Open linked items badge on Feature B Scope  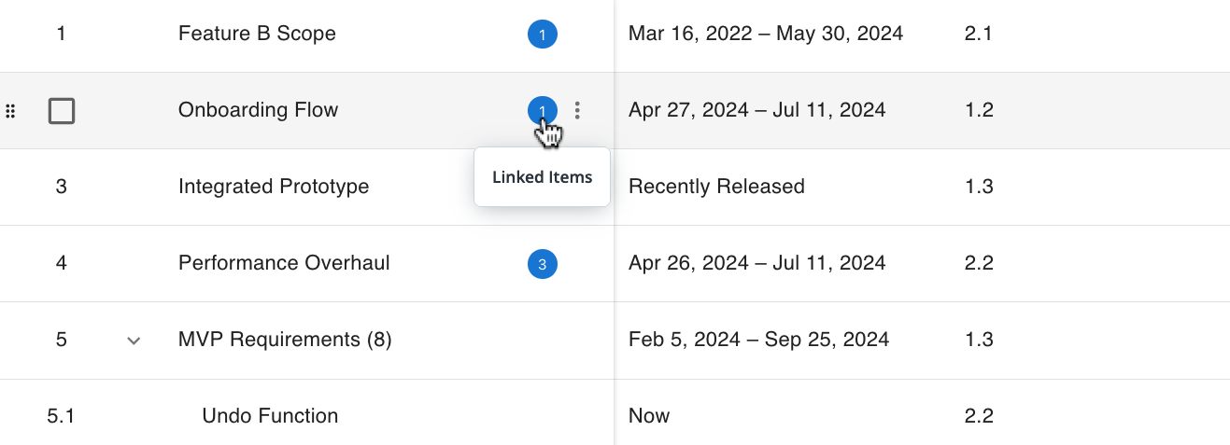click(542, 35)
